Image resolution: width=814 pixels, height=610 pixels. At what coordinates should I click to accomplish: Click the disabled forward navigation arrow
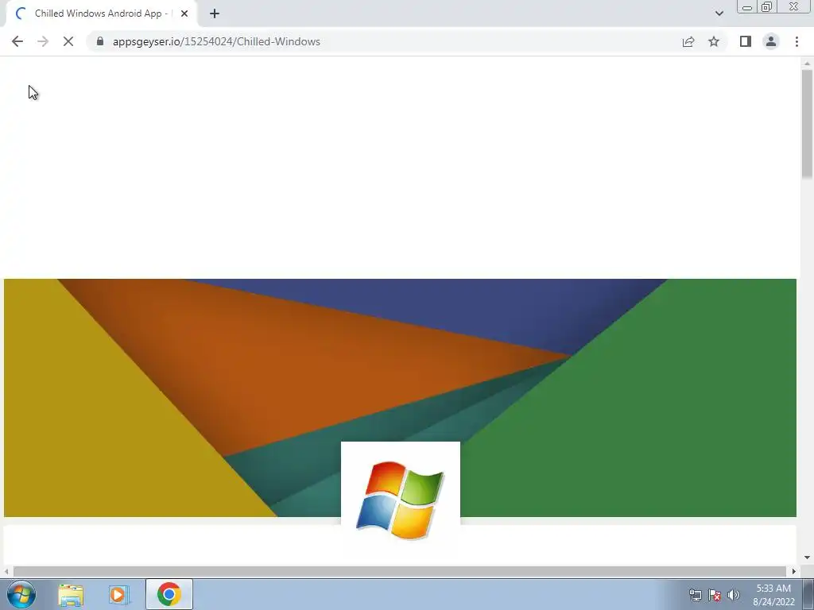43,41
